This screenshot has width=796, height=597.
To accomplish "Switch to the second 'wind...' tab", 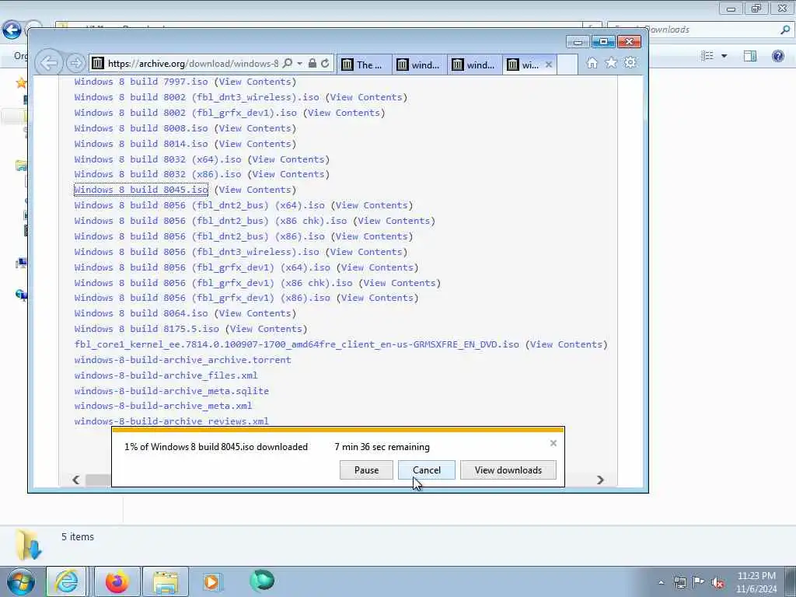I will point(475,65).
